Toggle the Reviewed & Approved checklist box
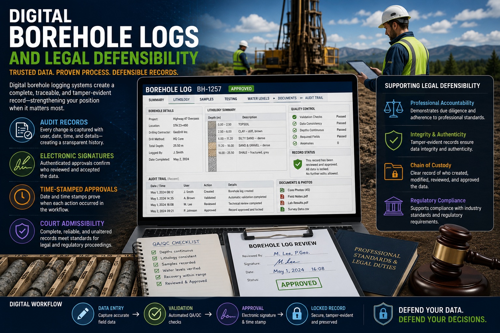Viewport: 500px width, 333px height. (x=159, y=284)
